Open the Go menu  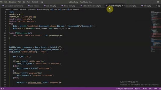point(24,2)
